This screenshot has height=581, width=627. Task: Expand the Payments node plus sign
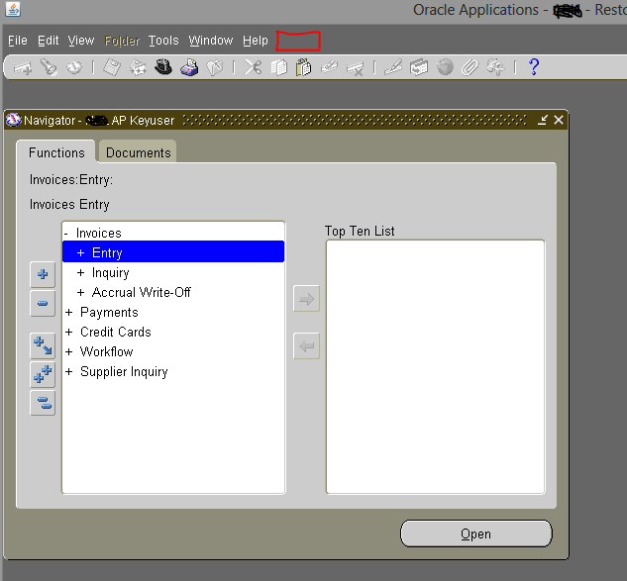click(x=68, y=313)
